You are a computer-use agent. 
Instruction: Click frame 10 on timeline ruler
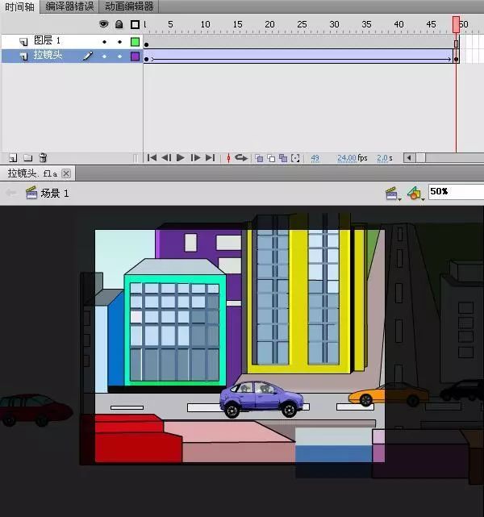point(205,24)
